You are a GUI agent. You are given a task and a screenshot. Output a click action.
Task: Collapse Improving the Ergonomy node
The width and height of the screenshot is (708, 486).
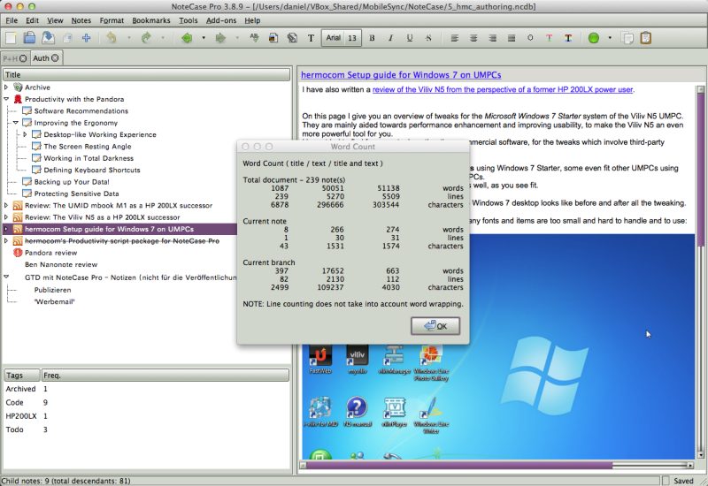pos(16,122)
